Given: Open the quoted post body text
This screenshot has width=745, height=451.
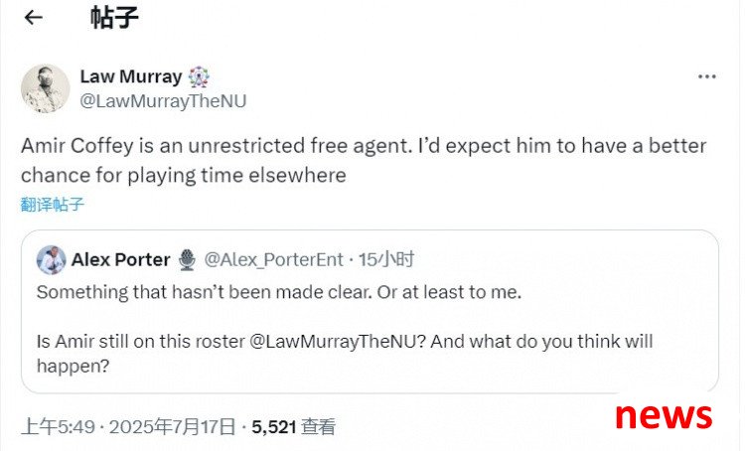Looking at the screenshot, I should (x=278, y=293).
